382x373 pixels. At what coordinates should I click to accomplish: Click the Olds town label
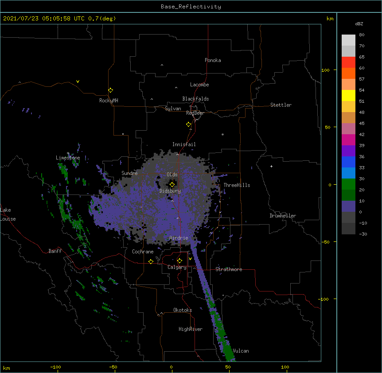[172, 175]
